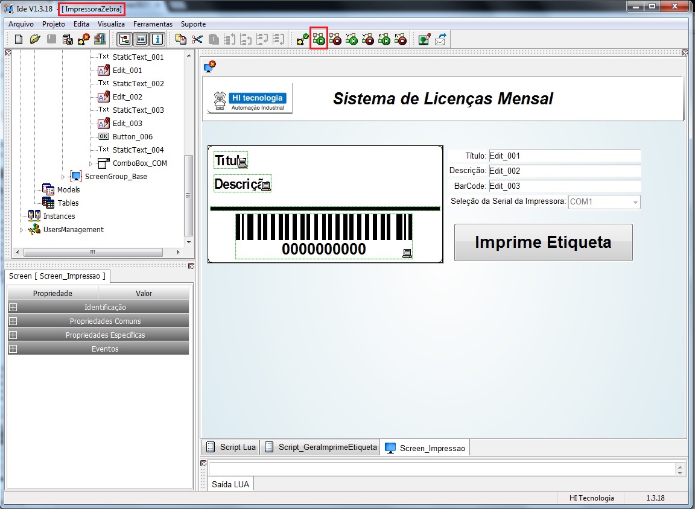This screenshot has width=695, height=509.
Task: Expand the UsersManagement tree node
Action: click(21, 230)
